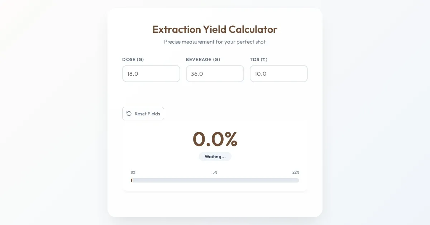Viewport: 430px width, 225px height.
Task: Click into the TDS (%) field
Action: (278, 74)
